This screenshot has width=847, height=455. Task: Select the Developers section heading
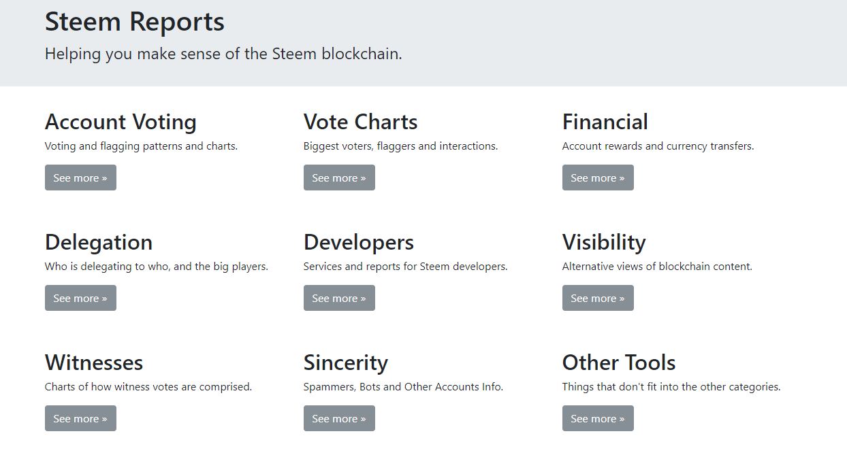[x=358, y=242]
